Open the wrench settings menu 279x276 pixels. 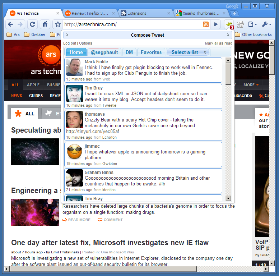pos(266,24)
